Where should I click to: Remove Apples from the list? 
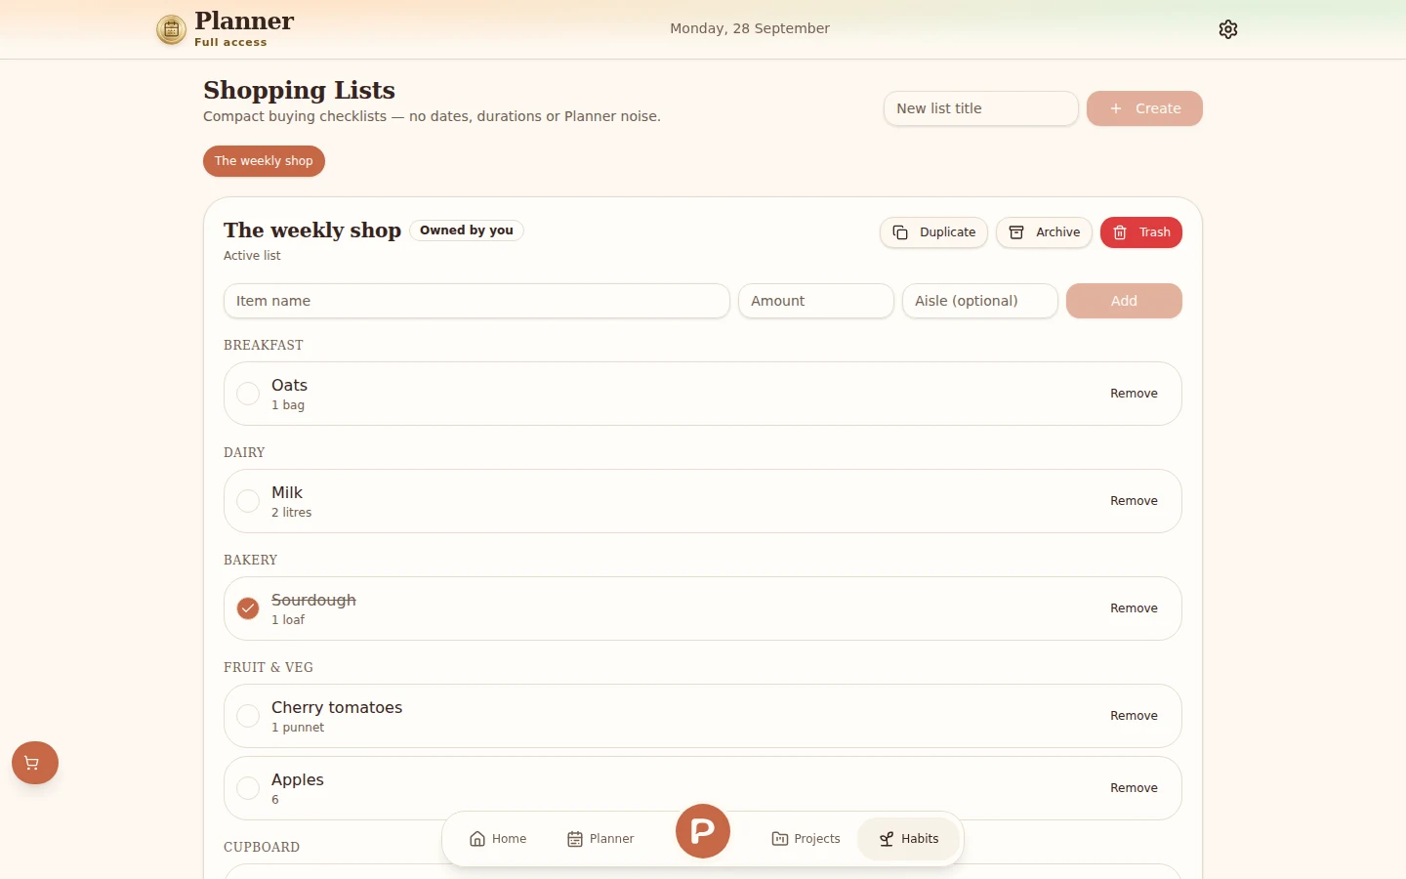pos(1134,788)
